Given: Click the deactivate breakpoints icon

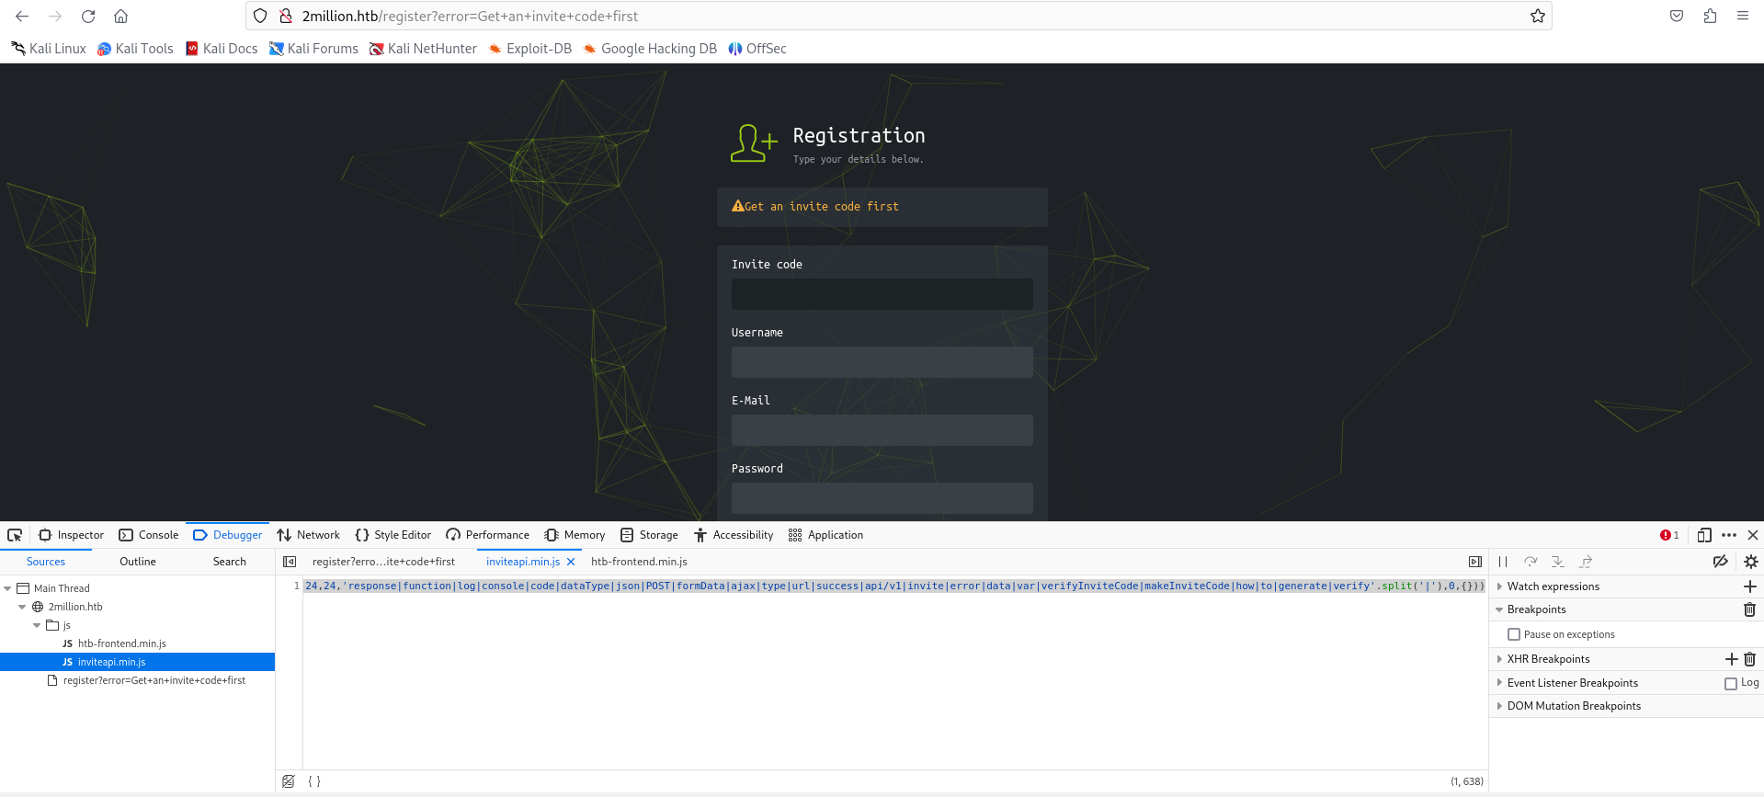Looking at the screenshot, I should coord(1721,562).
